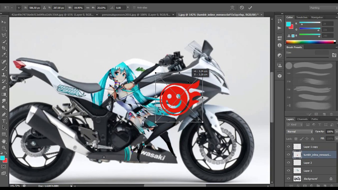Select the Clone Stamp tool
The height and width of the screenshot is (190, 338).
[4, 75]
